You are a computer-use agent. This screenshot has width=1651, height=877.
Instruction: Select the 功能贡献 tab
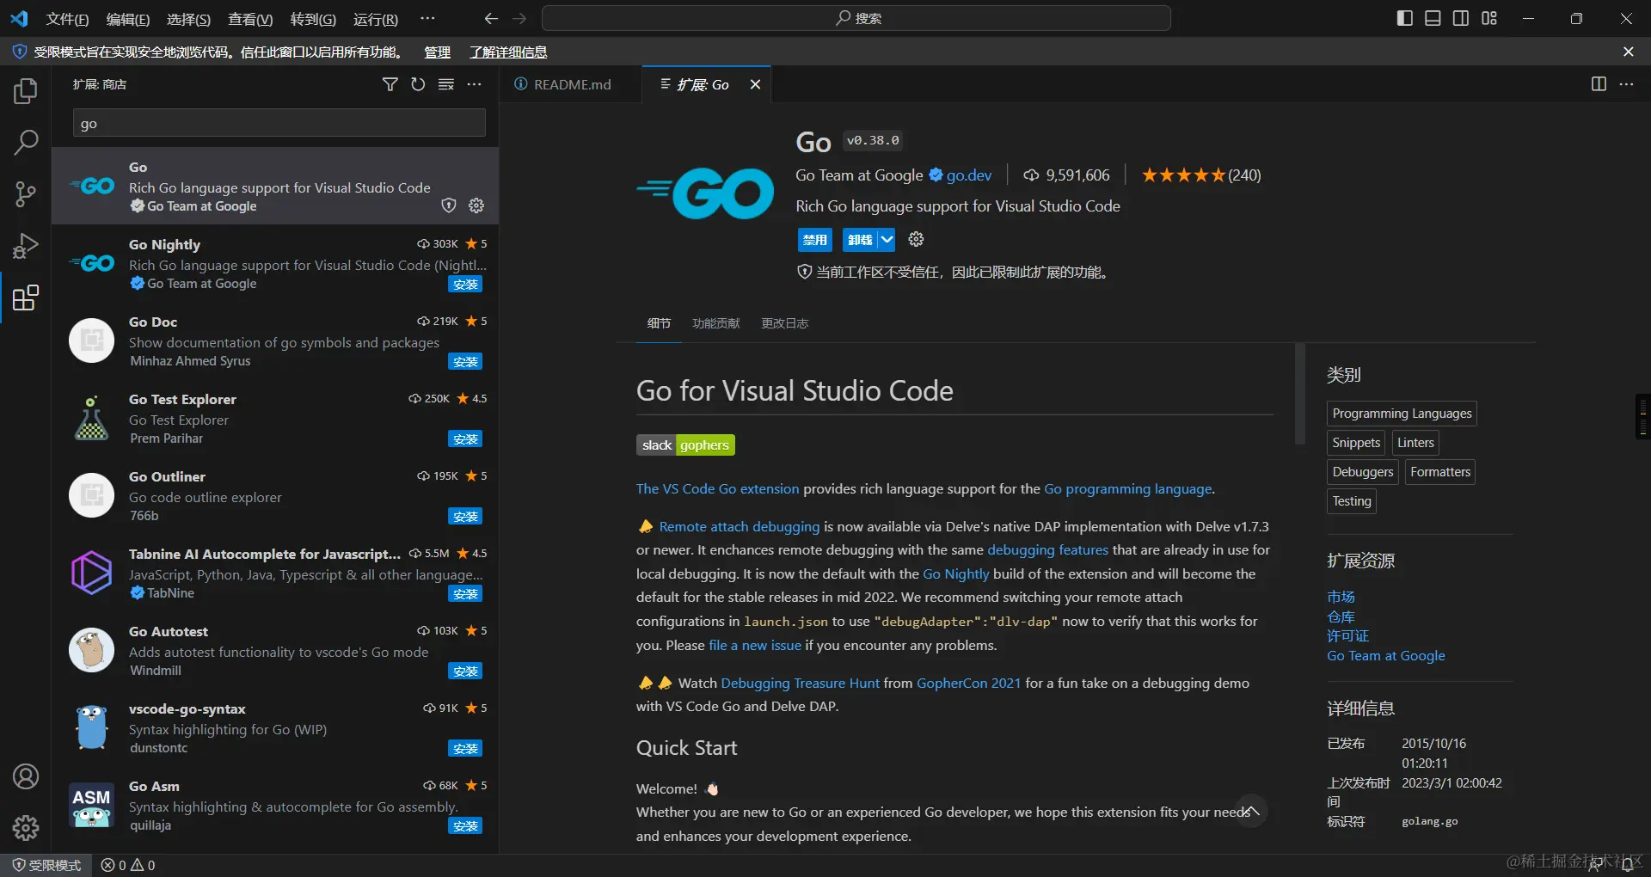coord(716,323)
